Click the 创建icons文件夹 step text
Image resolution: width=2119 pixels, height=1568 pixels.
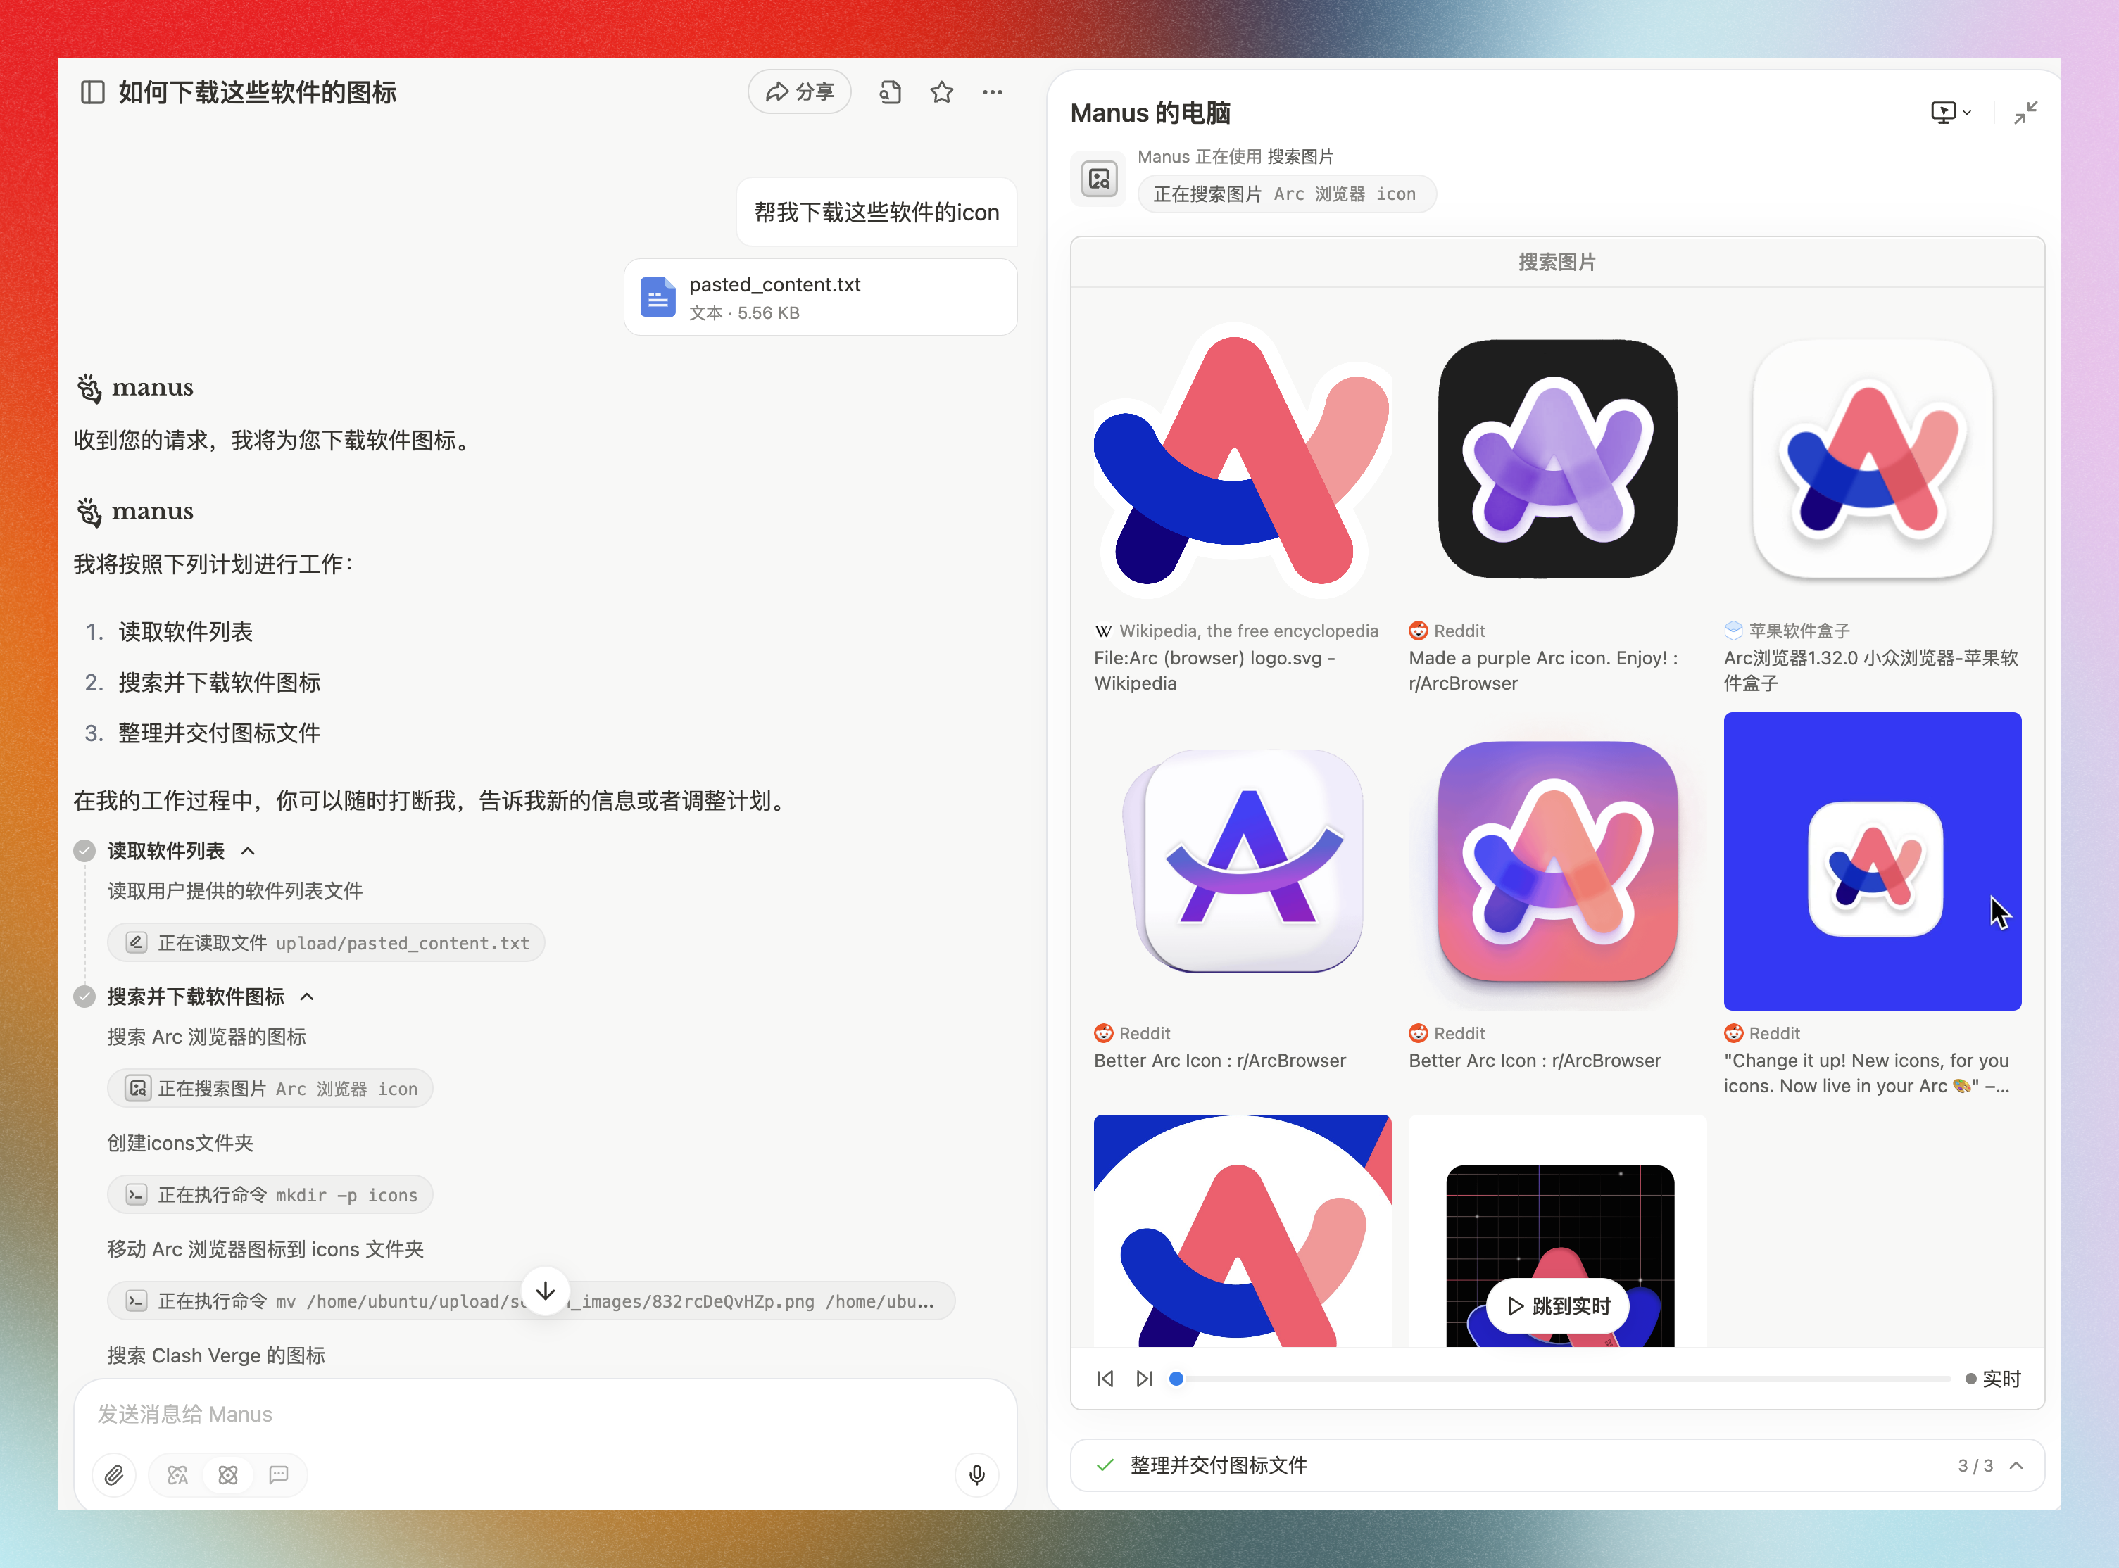pos(180,1143)
